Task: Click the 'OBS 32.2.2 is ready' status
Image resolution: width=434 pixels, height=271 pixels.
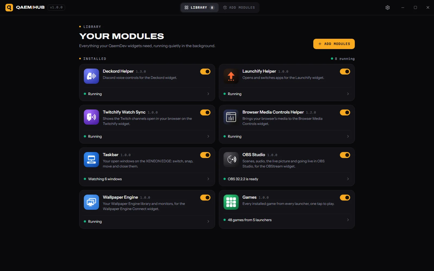Action: point(243,179)
